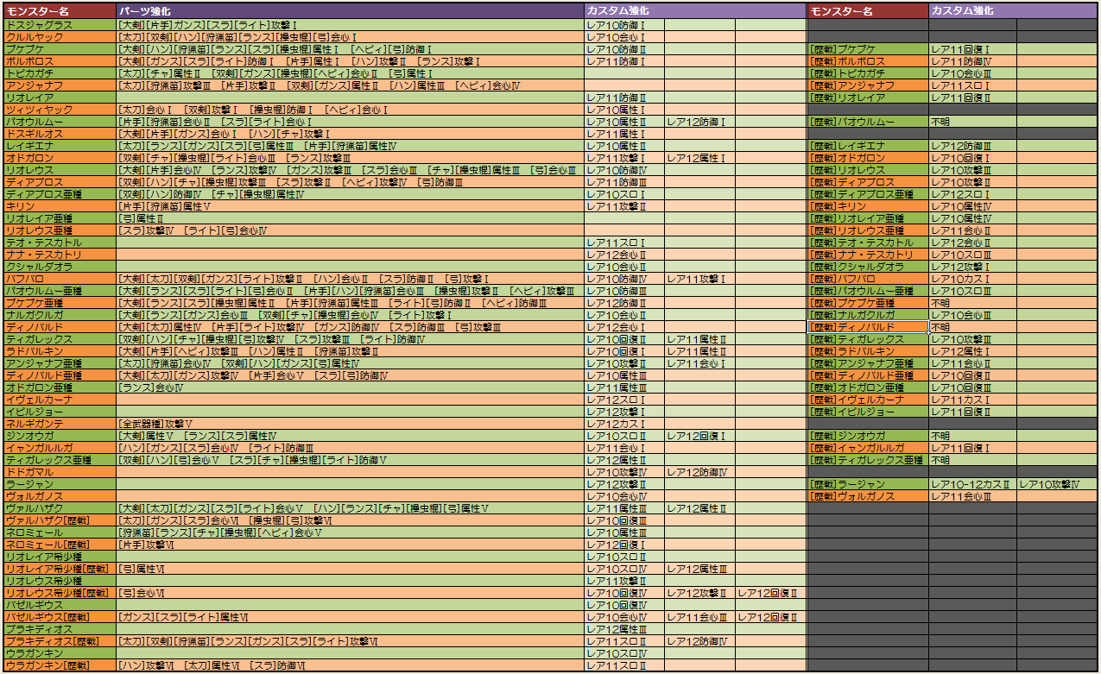Click the トビカガチ monster name cell
Image resolution: width=1101 pixels, height=674 pixels.
(60, 73)
